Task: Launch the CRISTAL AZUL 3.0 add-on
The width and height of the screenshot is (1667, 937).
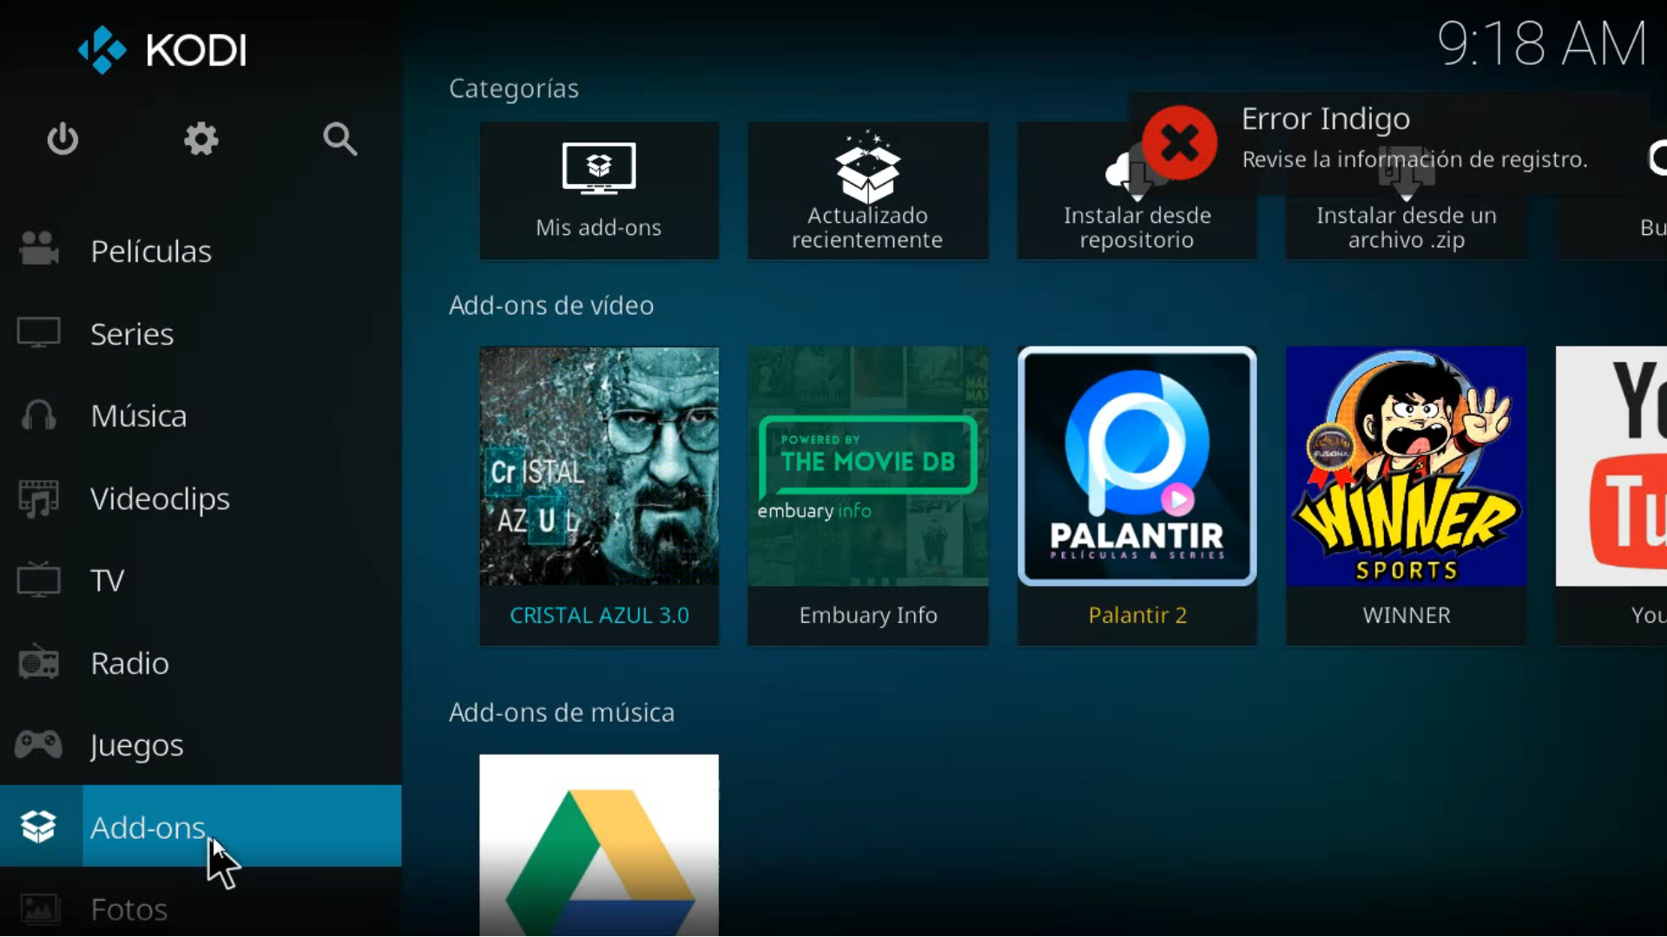Action: [598, 495]
